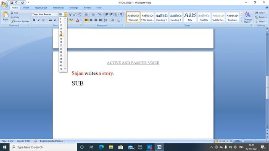Screen dimensions: 269x151
Task: Increase paragraph indent
Action: [111, 14]
